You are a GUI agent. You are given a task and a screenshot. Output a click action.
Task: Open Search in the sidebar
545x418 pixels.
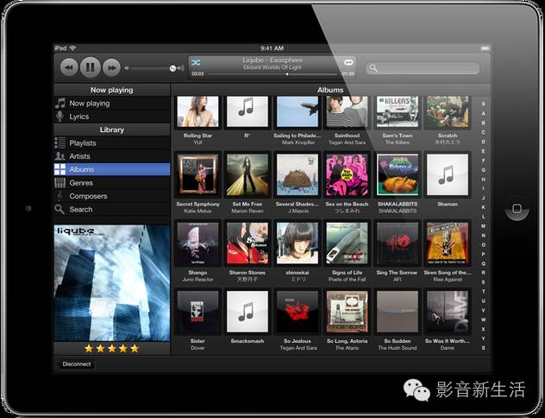(112, 209)
